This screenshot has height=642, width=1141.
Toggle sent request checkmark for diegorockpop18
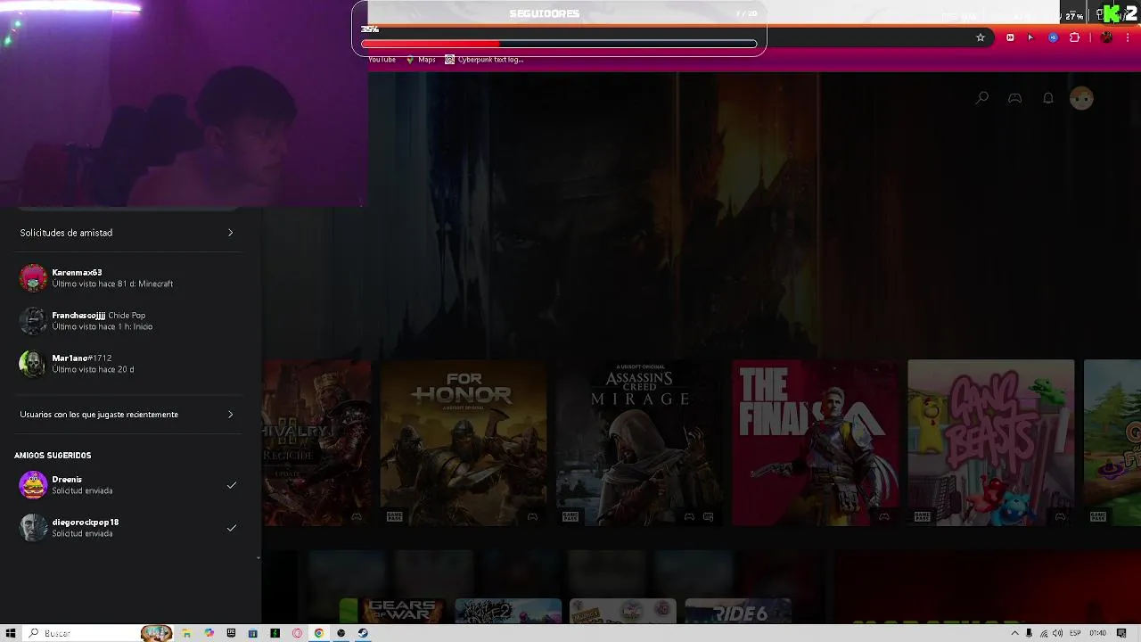pos(232,528)
